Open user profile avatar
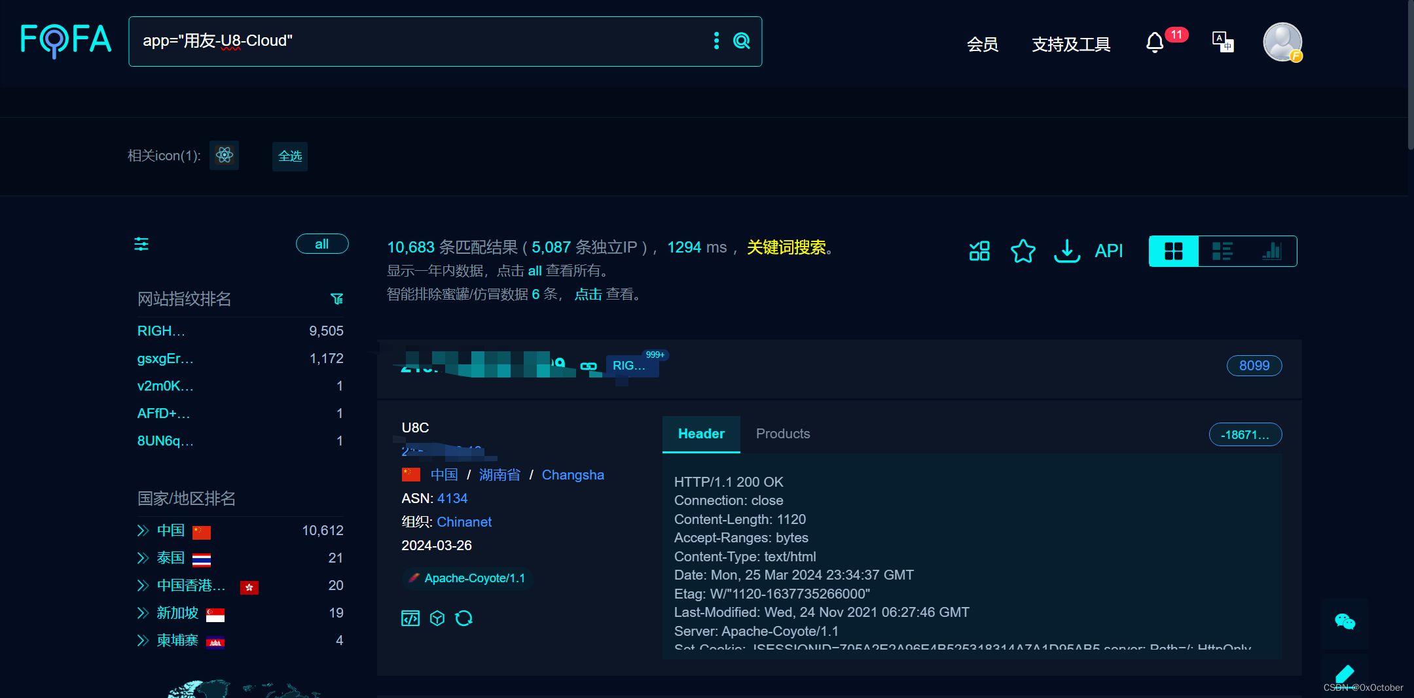Viewport: 1414px width, 698px height. point(1282,42)
